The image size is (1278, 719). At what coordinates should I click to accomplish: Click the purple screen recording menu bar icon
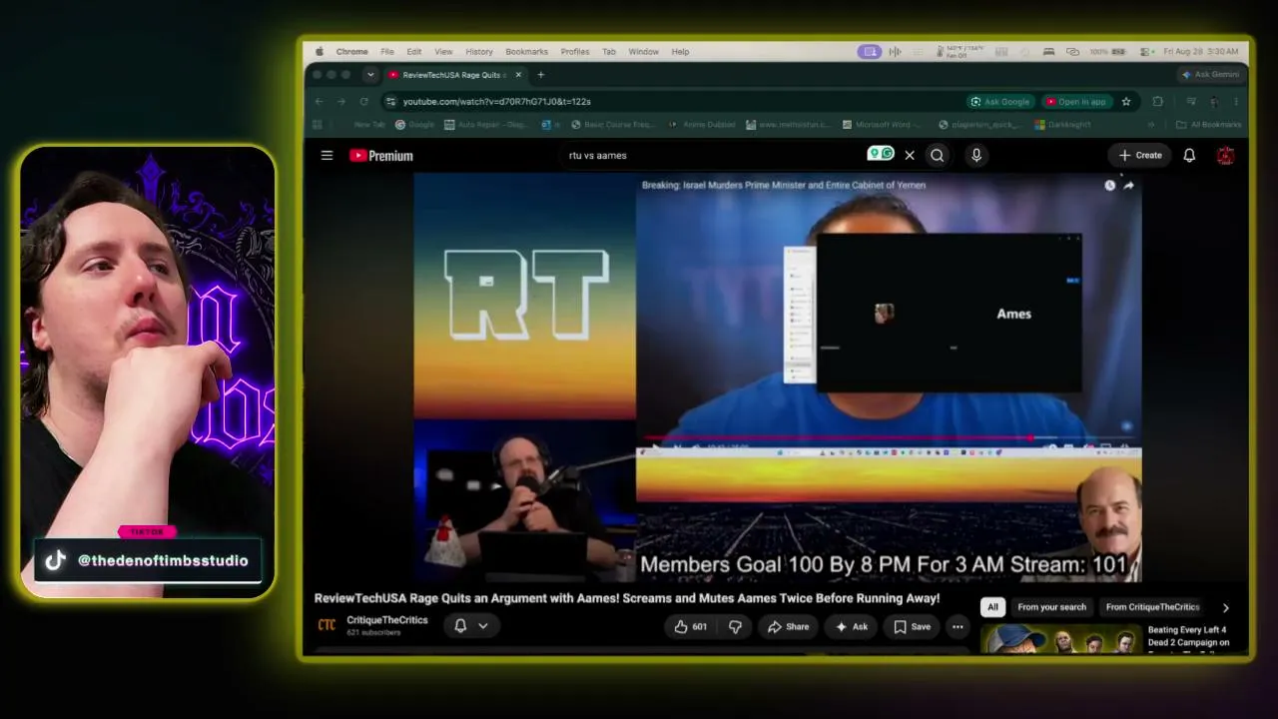tap(870, 52)
